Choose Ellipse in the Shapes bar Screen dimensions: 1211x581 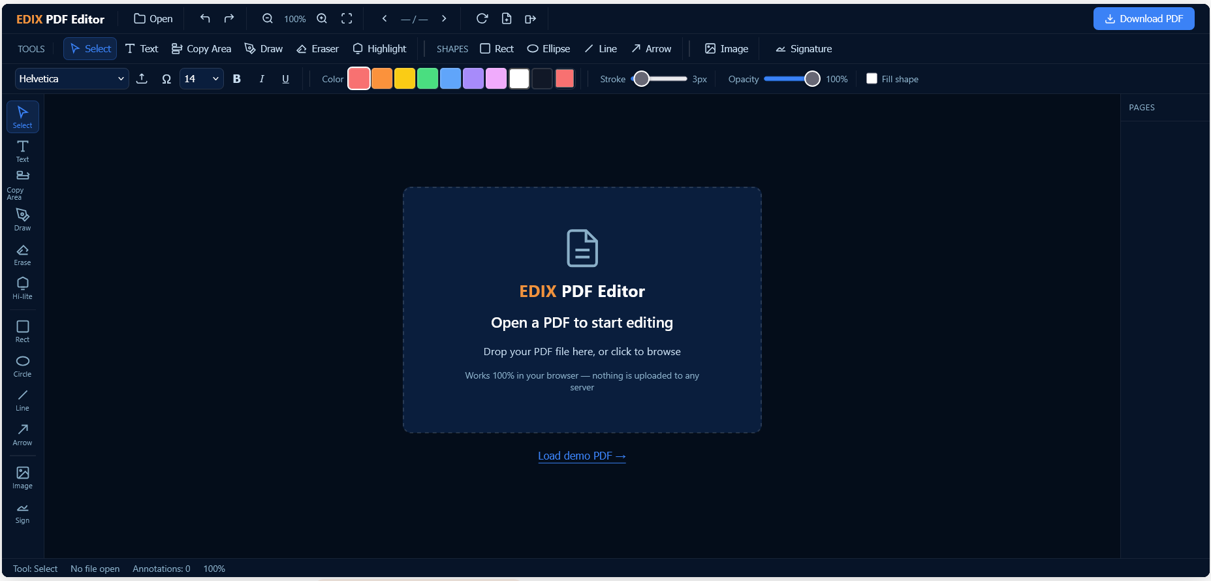548,49
